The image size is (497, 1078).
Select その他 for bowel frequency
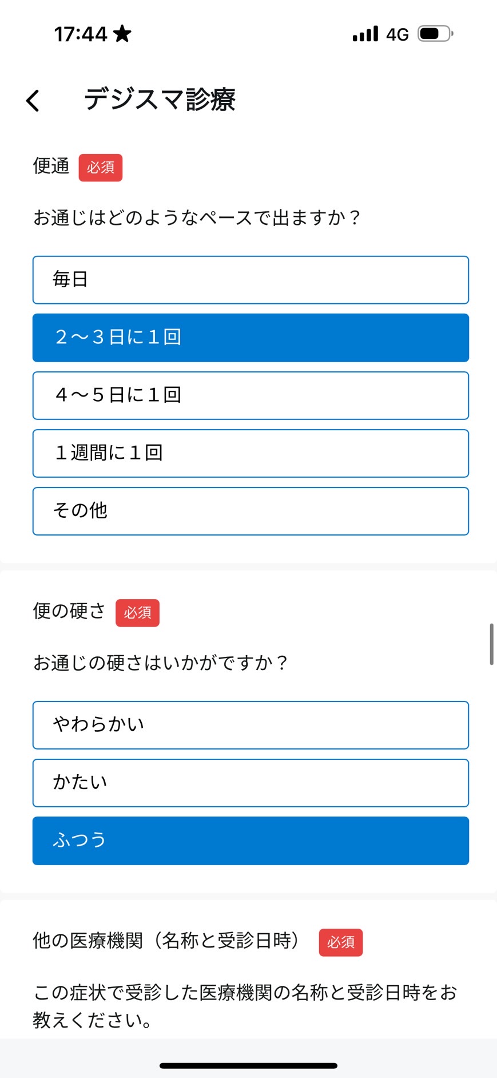tap(251, 511)
